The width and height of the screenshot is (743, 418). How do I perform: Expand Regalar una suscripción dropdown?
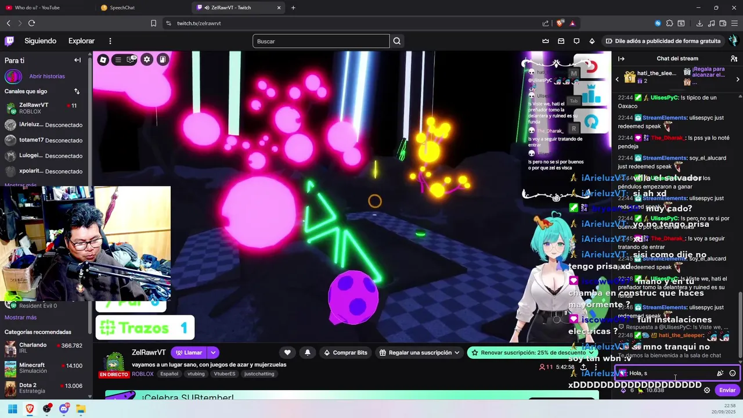pos(457,352)
